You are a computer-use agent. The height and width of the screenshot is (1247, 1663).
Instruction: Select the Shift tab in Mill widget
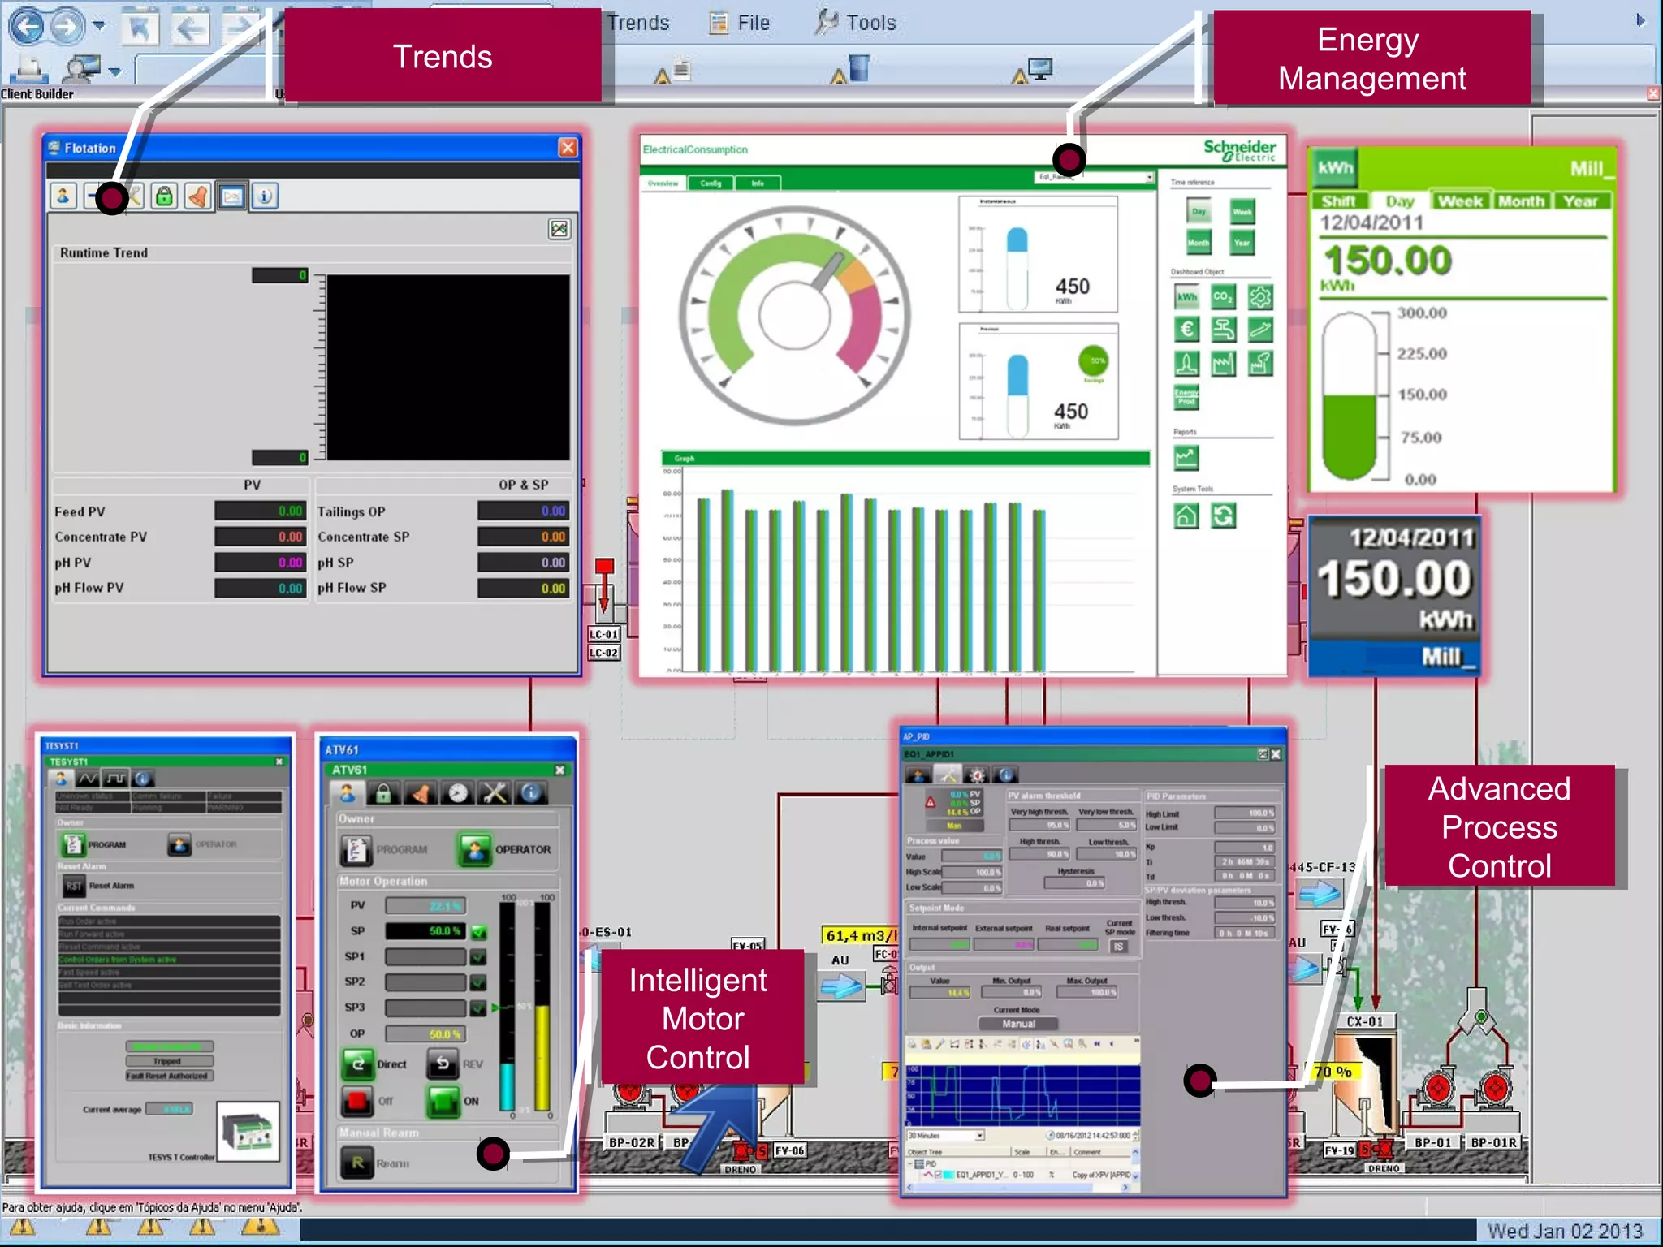pos(1340,201)
